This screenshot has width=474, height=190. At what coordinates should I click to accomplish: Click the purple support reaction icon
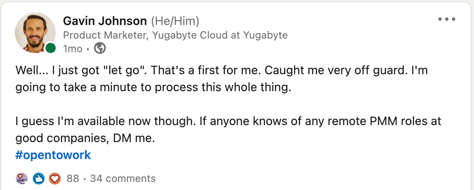21,179
